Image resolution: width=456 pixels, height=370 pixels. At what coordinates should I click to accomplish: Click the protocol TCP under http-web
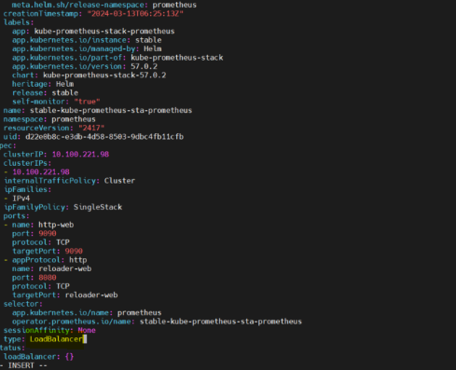coord(62,242)
